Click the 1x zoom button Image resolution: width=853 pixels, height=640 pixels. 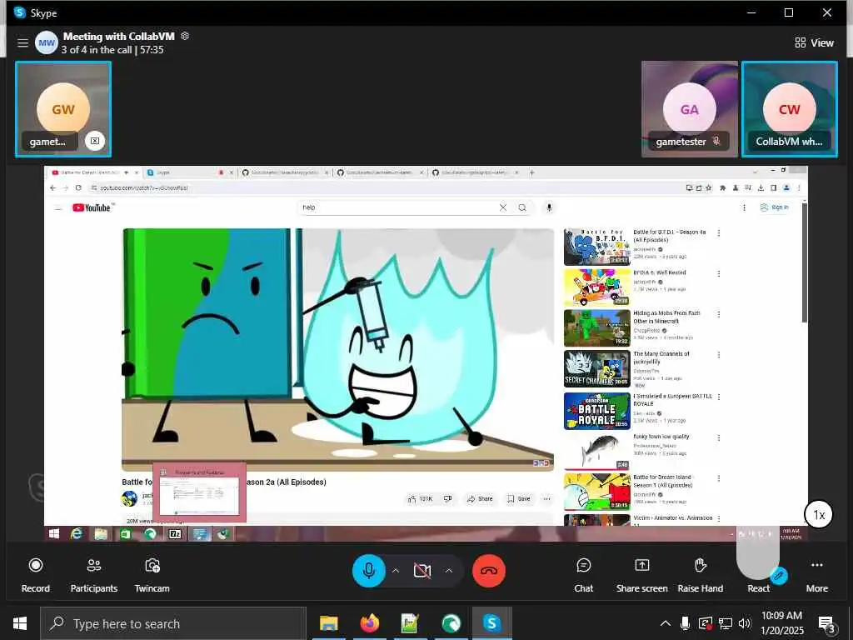tap(819, 514)
